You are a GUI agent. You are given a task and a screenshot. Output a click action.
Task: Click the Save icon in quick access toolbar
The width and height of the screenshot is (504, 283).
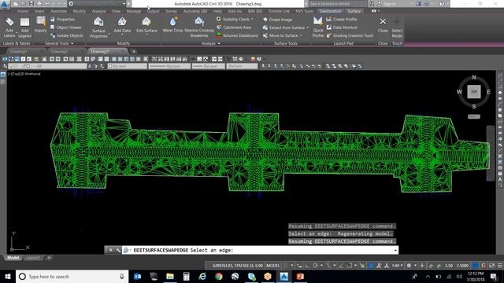(31, 3)
